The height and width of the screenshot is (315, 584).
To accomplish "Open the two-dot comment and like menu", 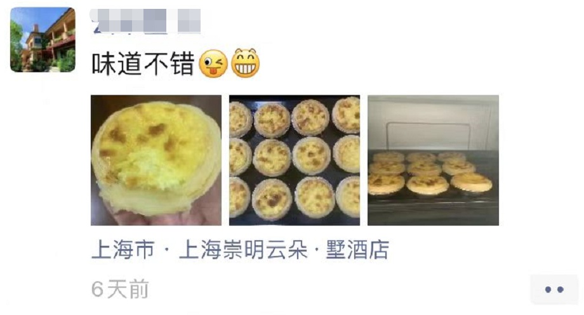I will (x=554, y=290).
